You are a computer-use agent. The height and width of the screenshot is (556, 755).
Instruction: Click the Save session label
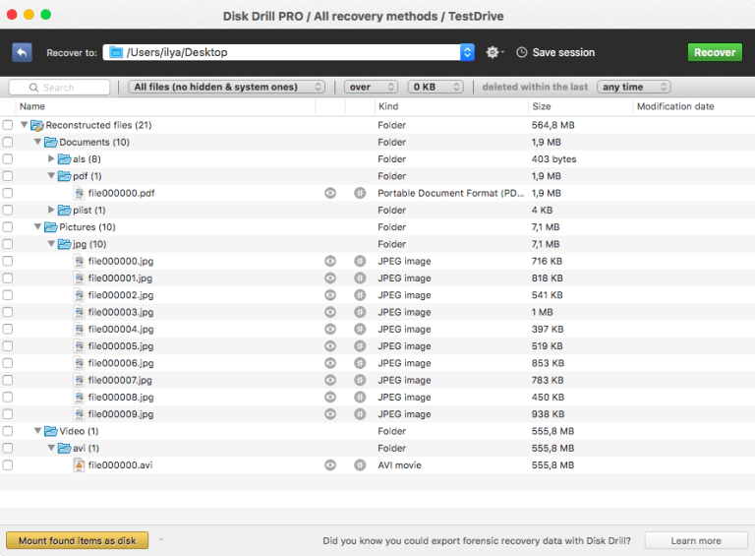pos(563,52)
